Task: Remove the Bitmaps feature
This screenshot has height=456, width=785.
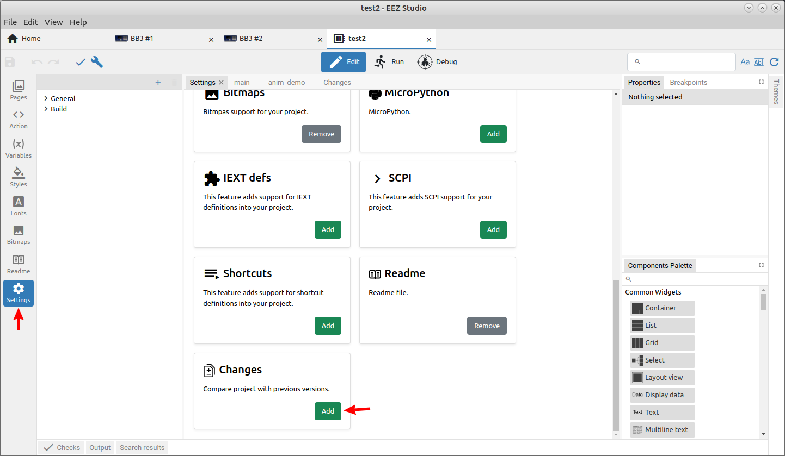Action: [x=321, y=134]
